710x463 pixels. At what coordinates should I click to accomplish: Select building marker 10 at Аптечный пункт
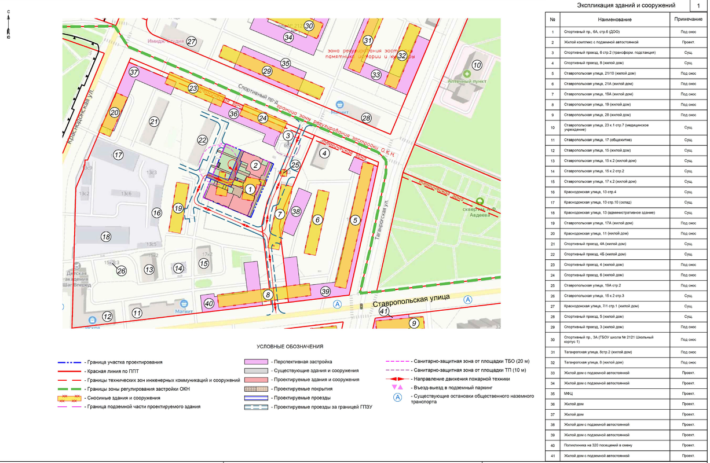coord(477,65)
